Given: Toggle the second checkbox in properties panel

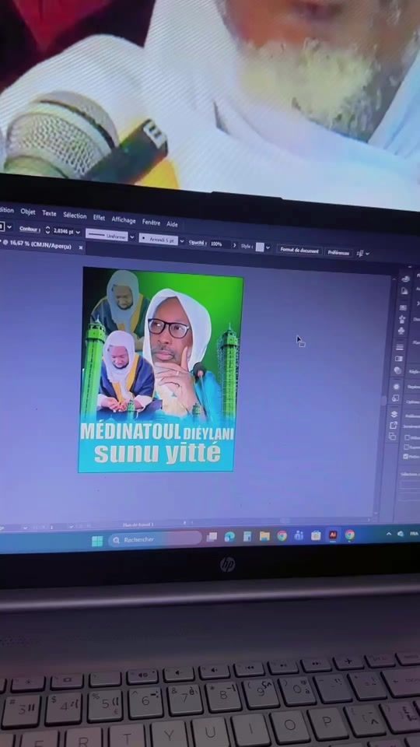Looking at the screenshot, I should coord(406,447).
